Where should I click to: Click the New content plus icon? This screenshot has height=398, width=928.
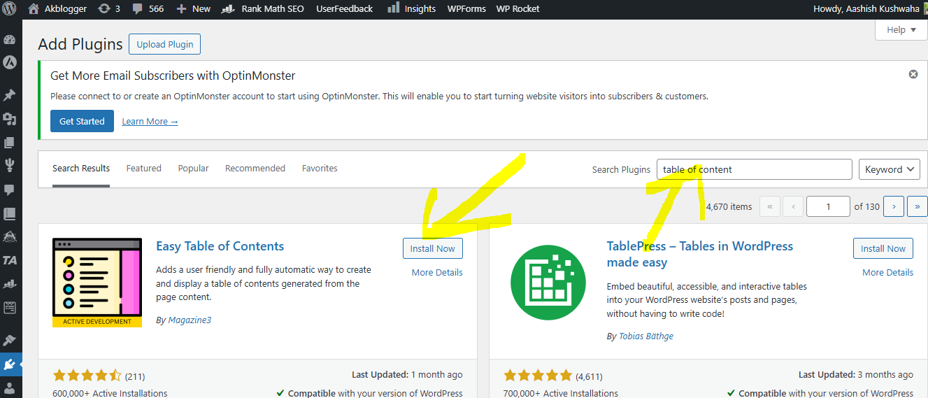[x=182, y=8]
